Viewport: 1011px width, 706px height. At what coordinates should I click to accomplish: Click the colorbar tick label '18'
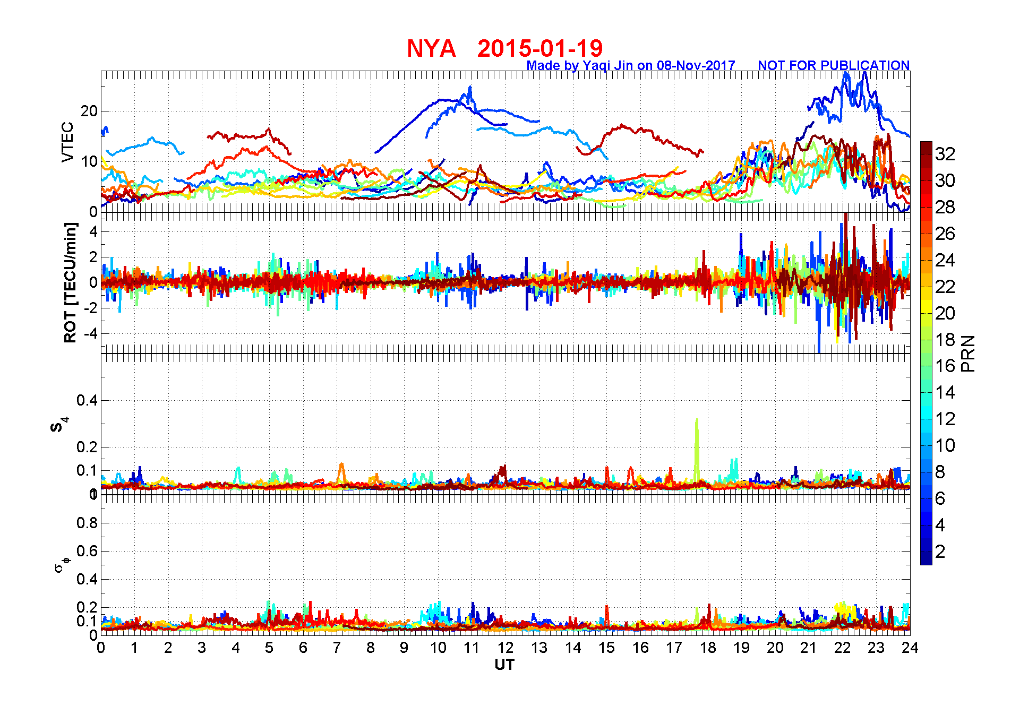point(945,340)
